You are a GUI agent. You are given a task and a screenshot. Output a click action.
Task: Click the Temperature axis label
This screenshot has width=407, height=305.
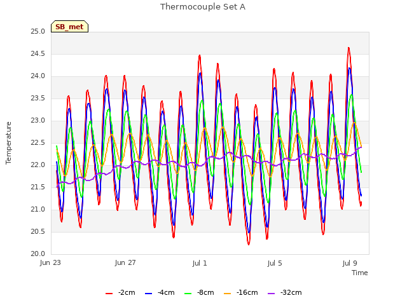tap(8, 143)
